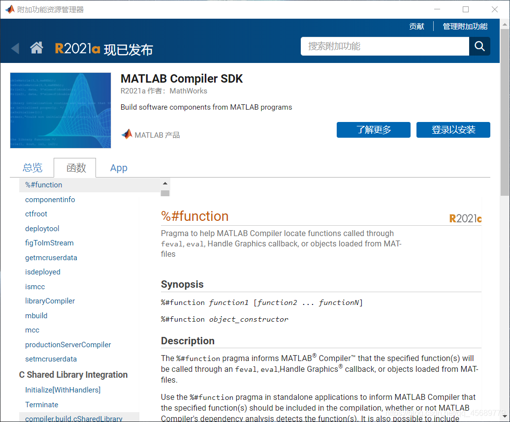Image resolution: width=510 pixels, height=422 pixels.
Task: Minimize the 附加功能资源管理器 window
Action: pyautogui.click(x=437, y=9)
